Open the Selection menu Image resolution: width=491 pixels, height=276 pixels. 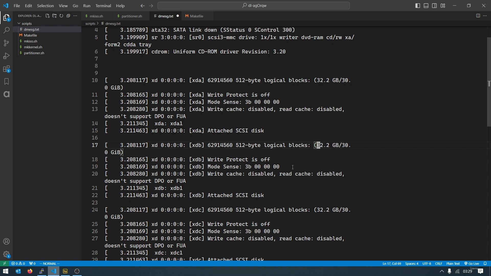[45, 6]
